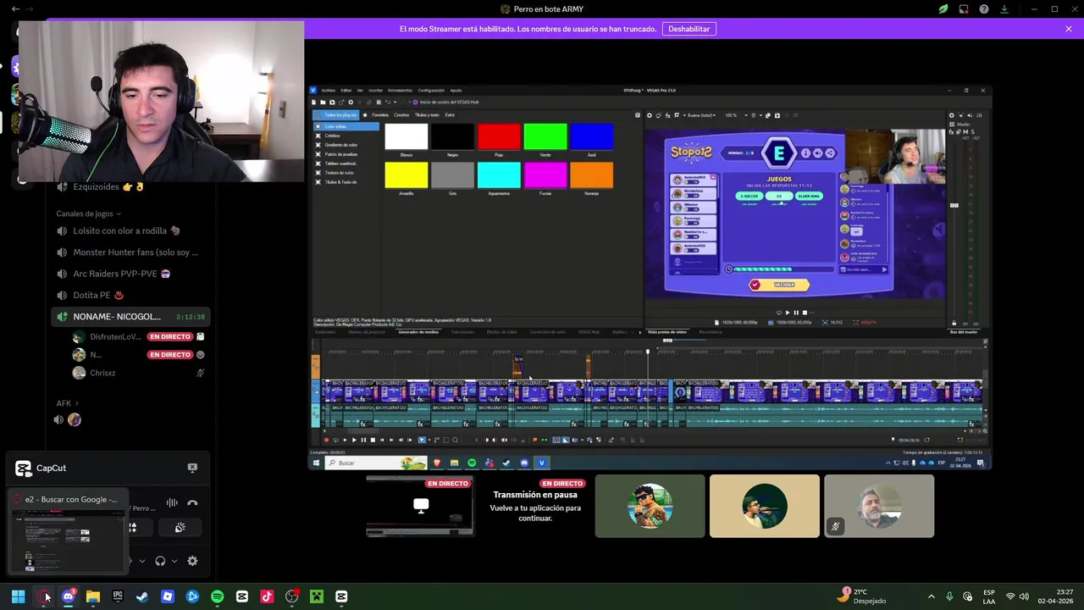
Task: Stop the CapCut screen share
Action: point(192,468)
